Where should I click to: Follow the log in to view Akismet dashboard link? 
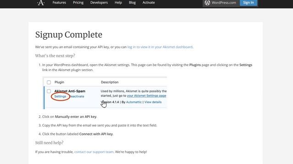coord(160,47)
